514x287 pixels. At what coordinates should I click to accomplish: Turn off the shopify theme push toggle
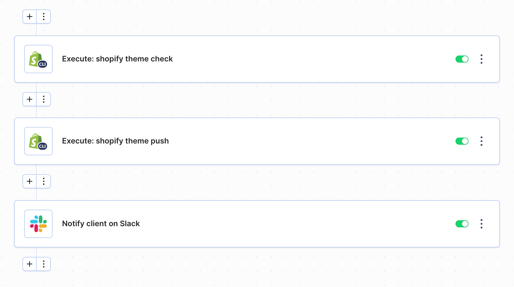[462, 141]
